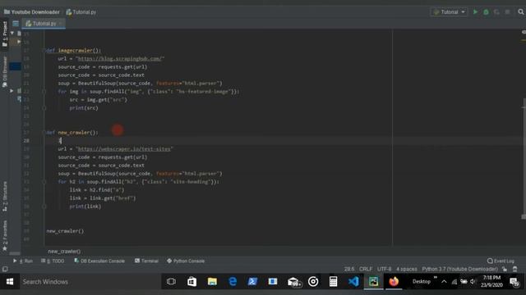Change line separator CRLF in status bar
This screenshot has height=295, width=526.
pos(366,269)
